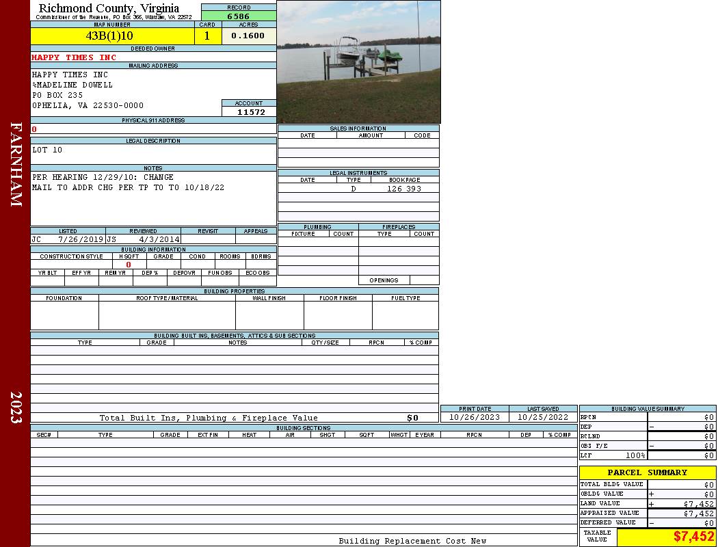Click the waterfront dock property photo
The image size is (718, 547).
(x=358, y=62)
